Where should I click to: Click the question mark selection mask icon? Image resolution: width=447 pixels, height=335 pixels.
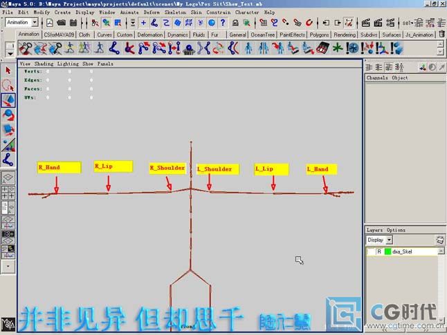[x=223, y=23]
